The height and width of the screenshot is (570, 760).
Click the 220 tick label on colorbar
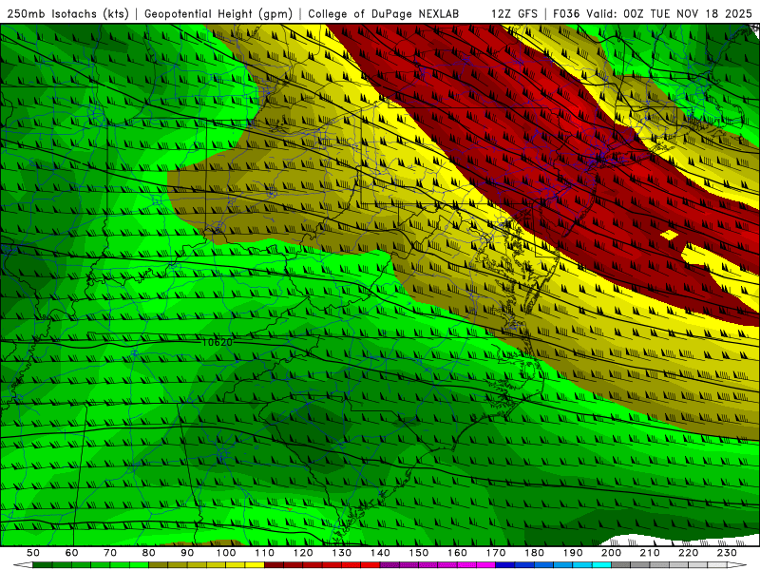(688, 553)
